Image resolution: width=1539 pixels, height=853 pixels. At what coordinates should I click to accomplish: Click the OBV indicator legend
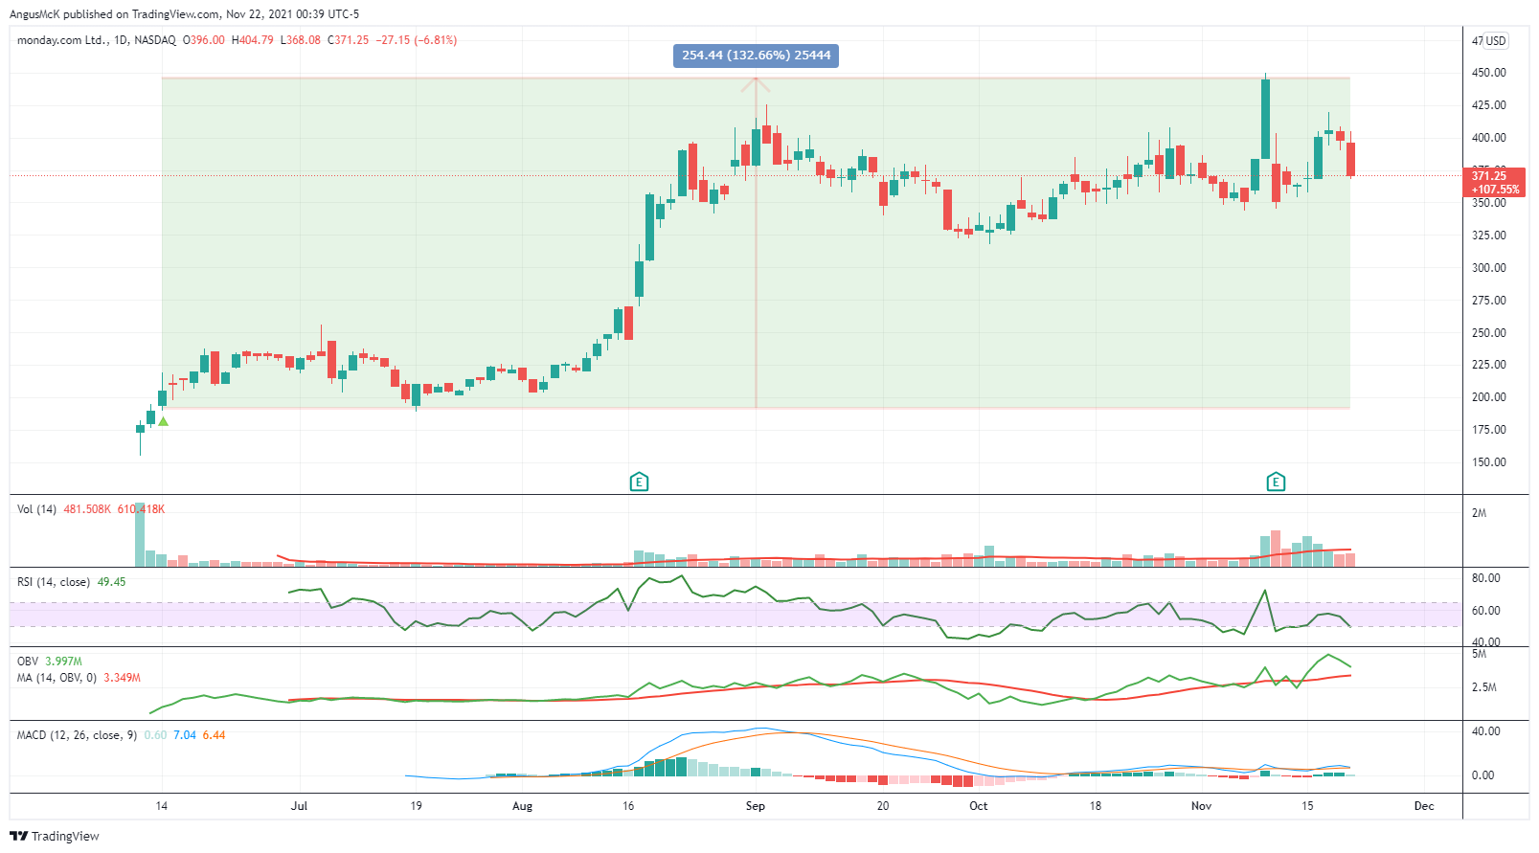(x=28, y=662)
